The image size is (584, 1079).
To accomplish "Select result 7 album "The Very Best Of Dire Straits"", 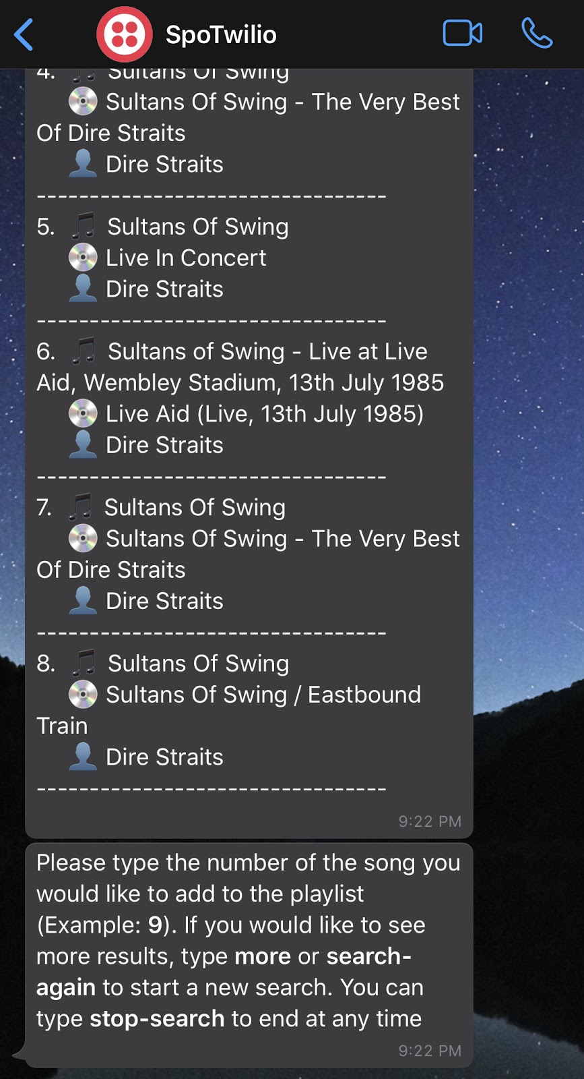I will coord(248,554).
